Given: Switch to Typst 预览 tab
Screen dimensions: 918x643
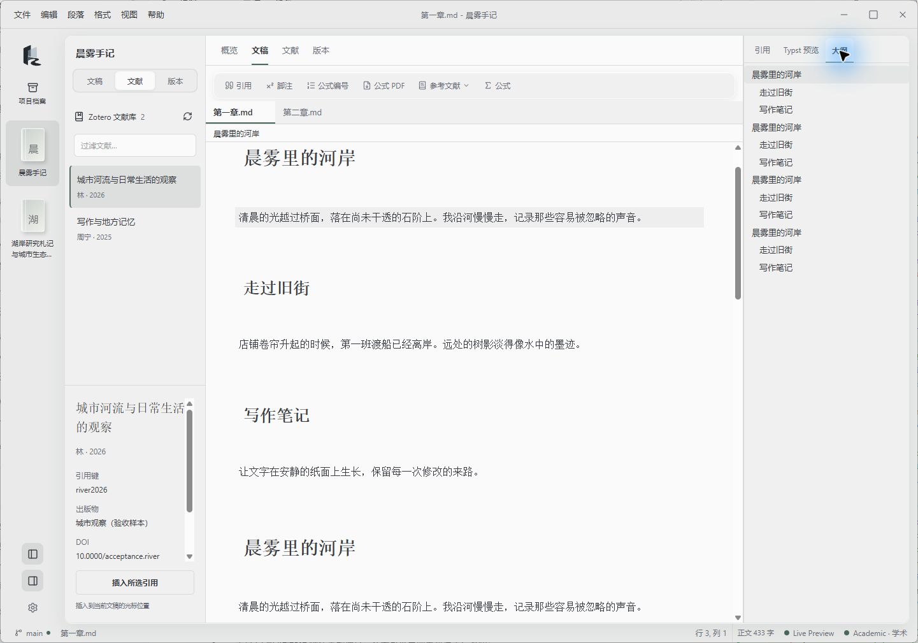Looking at the screenshot, I should 801,50.
